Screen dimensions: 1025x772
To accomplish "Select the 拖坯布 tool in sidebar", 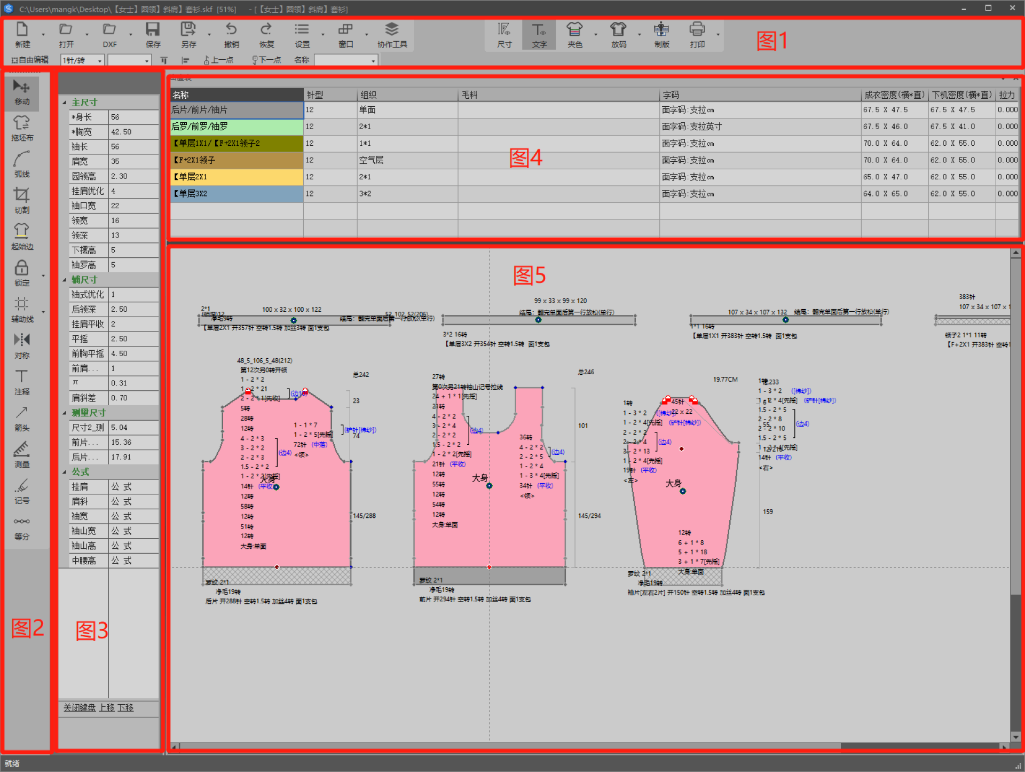I will (22, 129).
